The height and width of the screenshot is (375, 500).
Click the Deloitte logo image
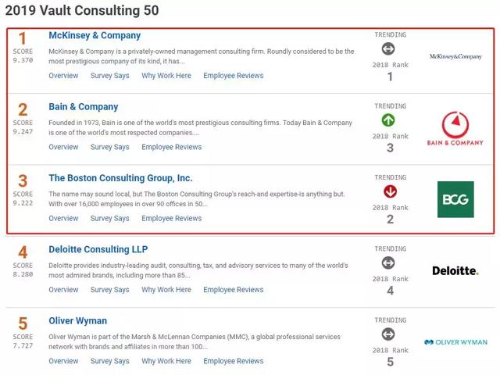(455, 271)
